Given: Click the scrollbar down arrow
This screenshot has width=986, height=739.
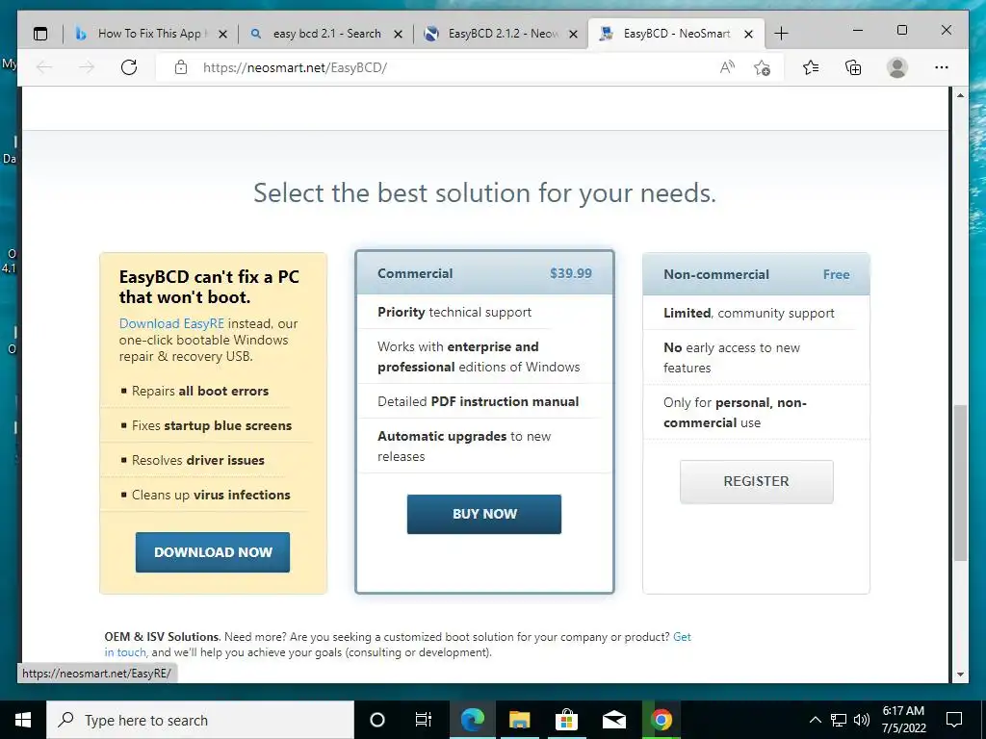Looking at the screenshot, I should [x=960, y=675].
